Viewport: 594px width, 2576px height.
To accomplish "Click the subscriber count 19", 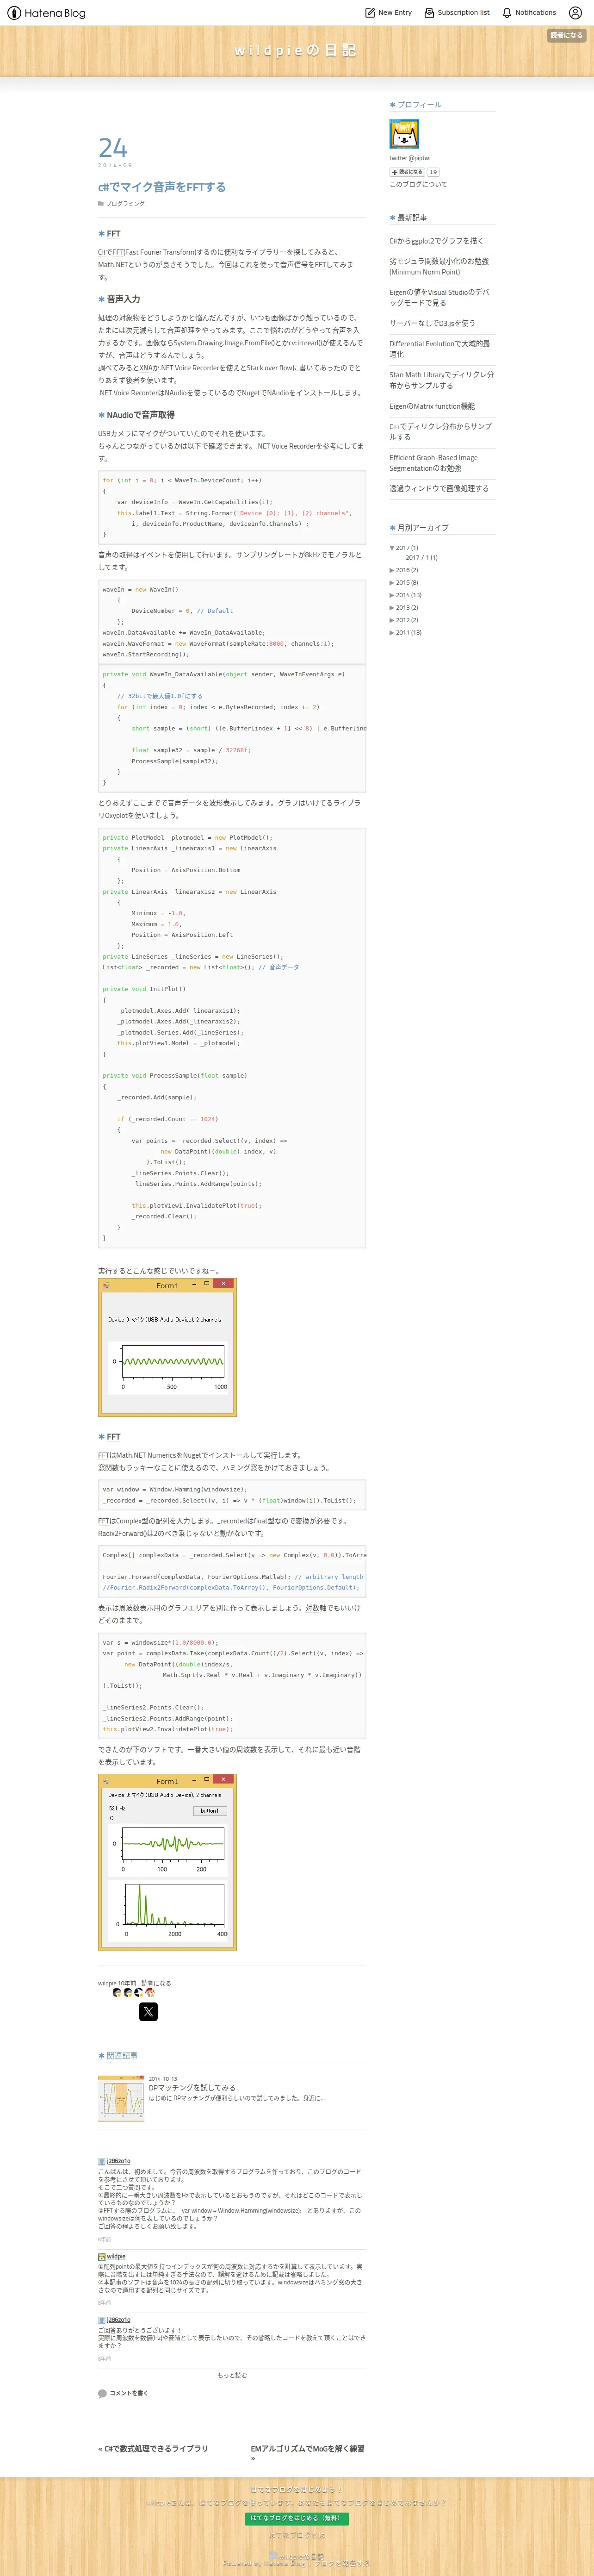I will tap(433, 172).
